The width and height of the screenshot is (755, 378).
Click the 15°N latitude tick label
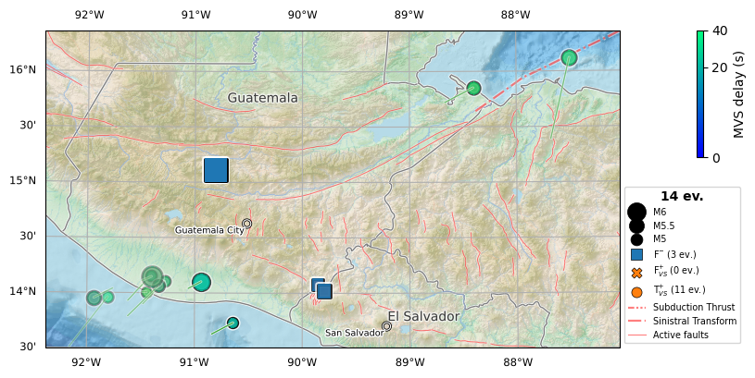[22, 180]
